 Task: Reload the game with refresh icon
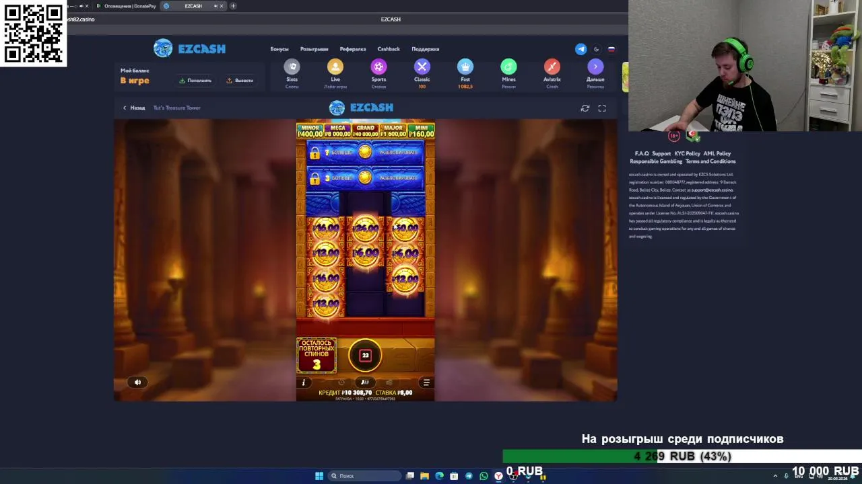(585, 108)
